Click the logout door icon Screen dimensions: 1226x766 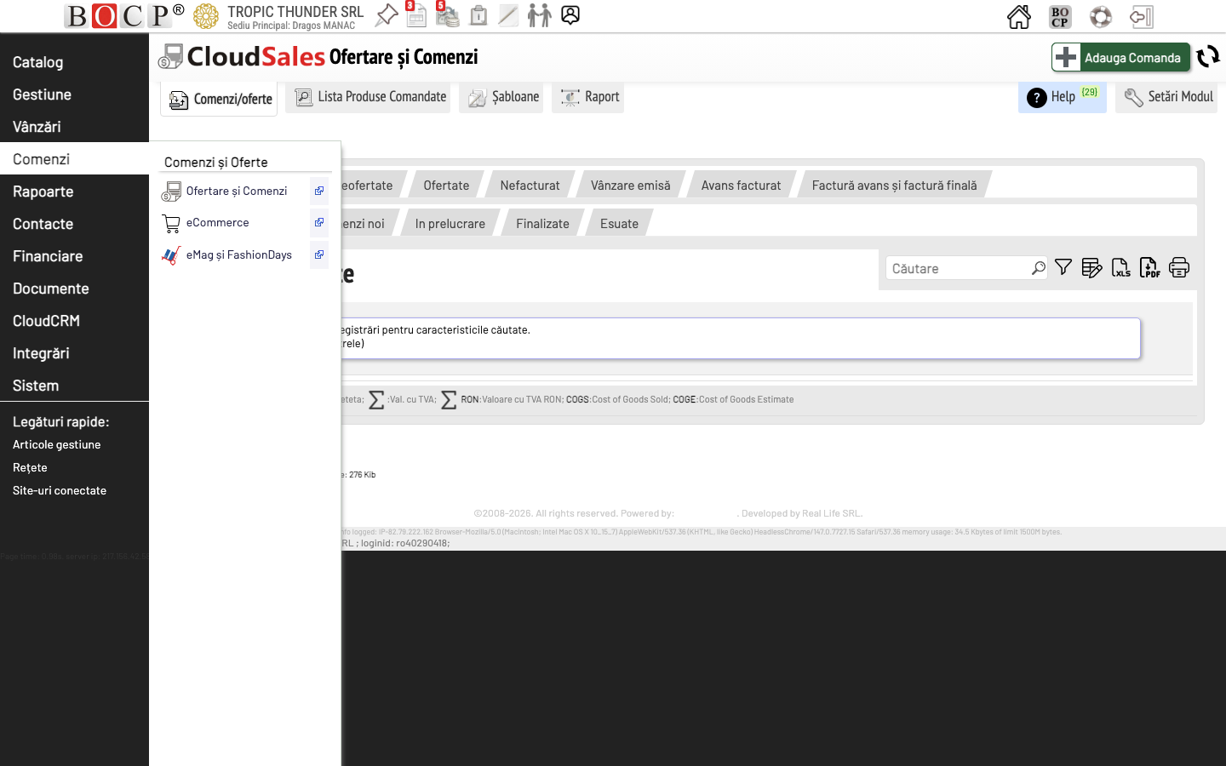[x=1141, y=17]
